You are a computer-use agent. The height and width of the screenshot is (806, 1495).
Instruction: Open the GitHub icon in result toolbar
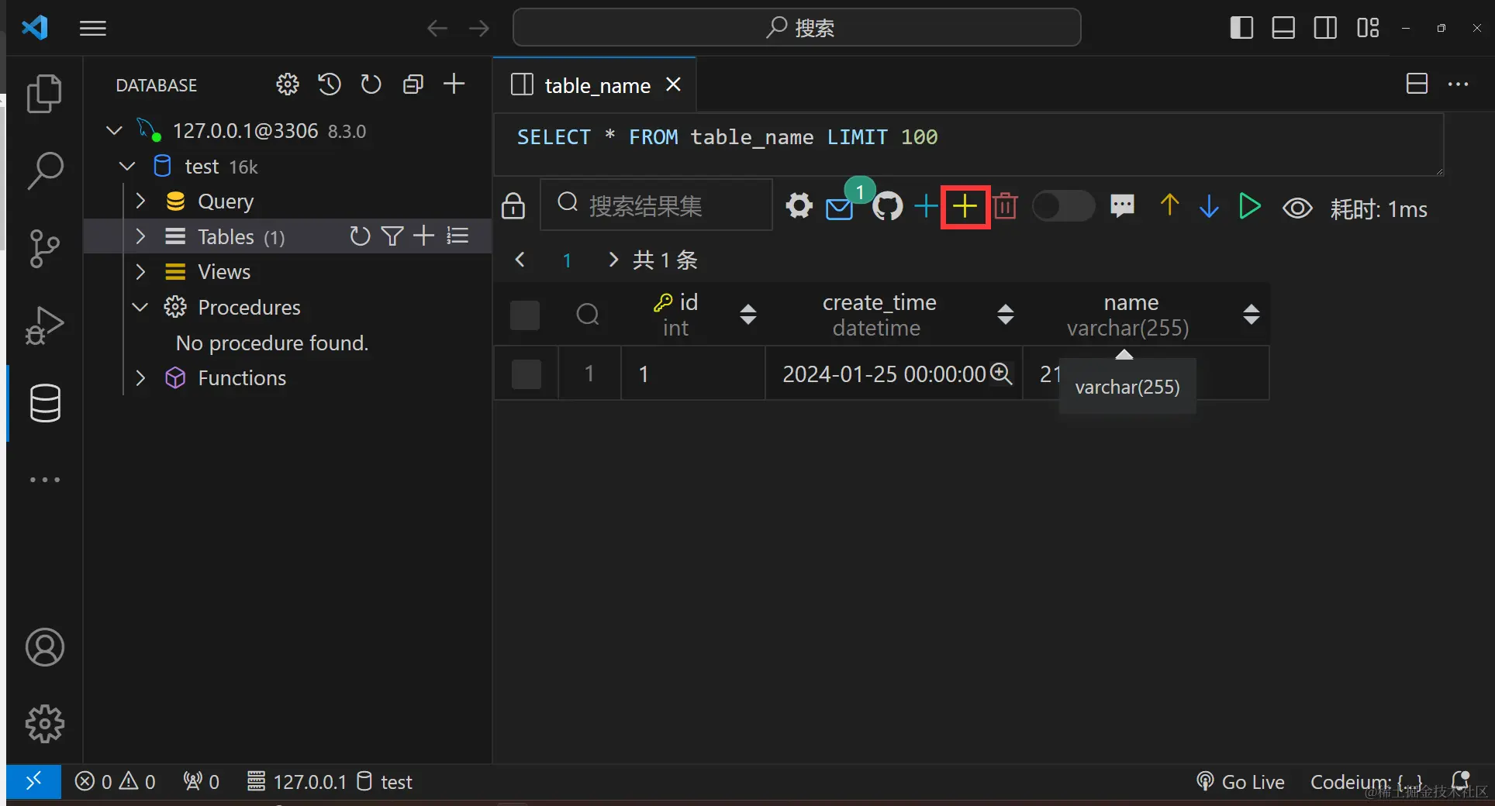point(888,206)
